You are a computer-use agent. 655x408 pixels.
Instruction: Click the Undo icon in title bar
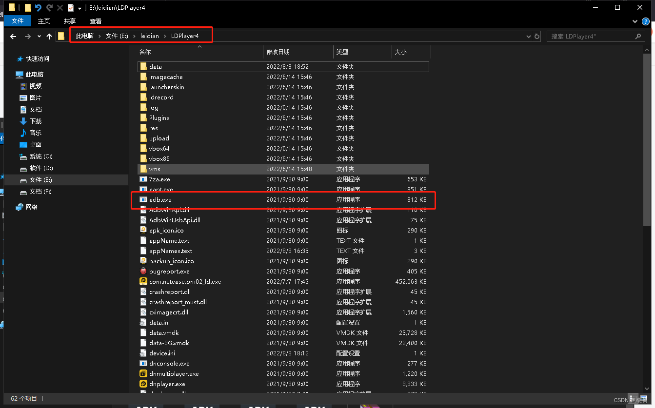[x=39, y=8]
